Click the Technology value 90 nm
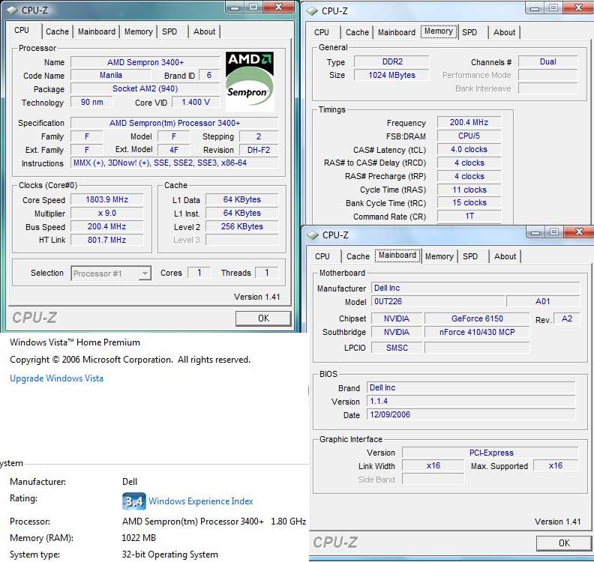Image resolution: width=594 pixels, height=562 pixels. [91, 102]
